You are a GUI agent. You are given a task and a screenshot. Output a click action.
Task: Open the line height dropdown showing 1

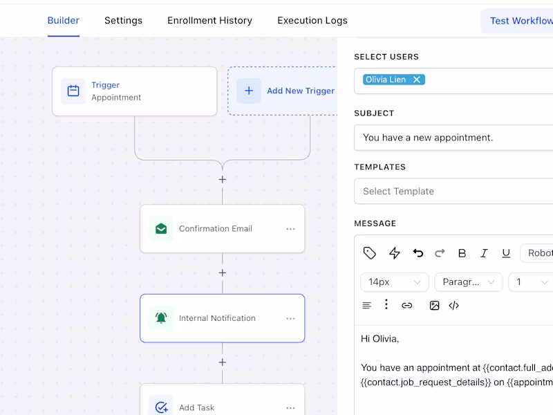[531, 282]
